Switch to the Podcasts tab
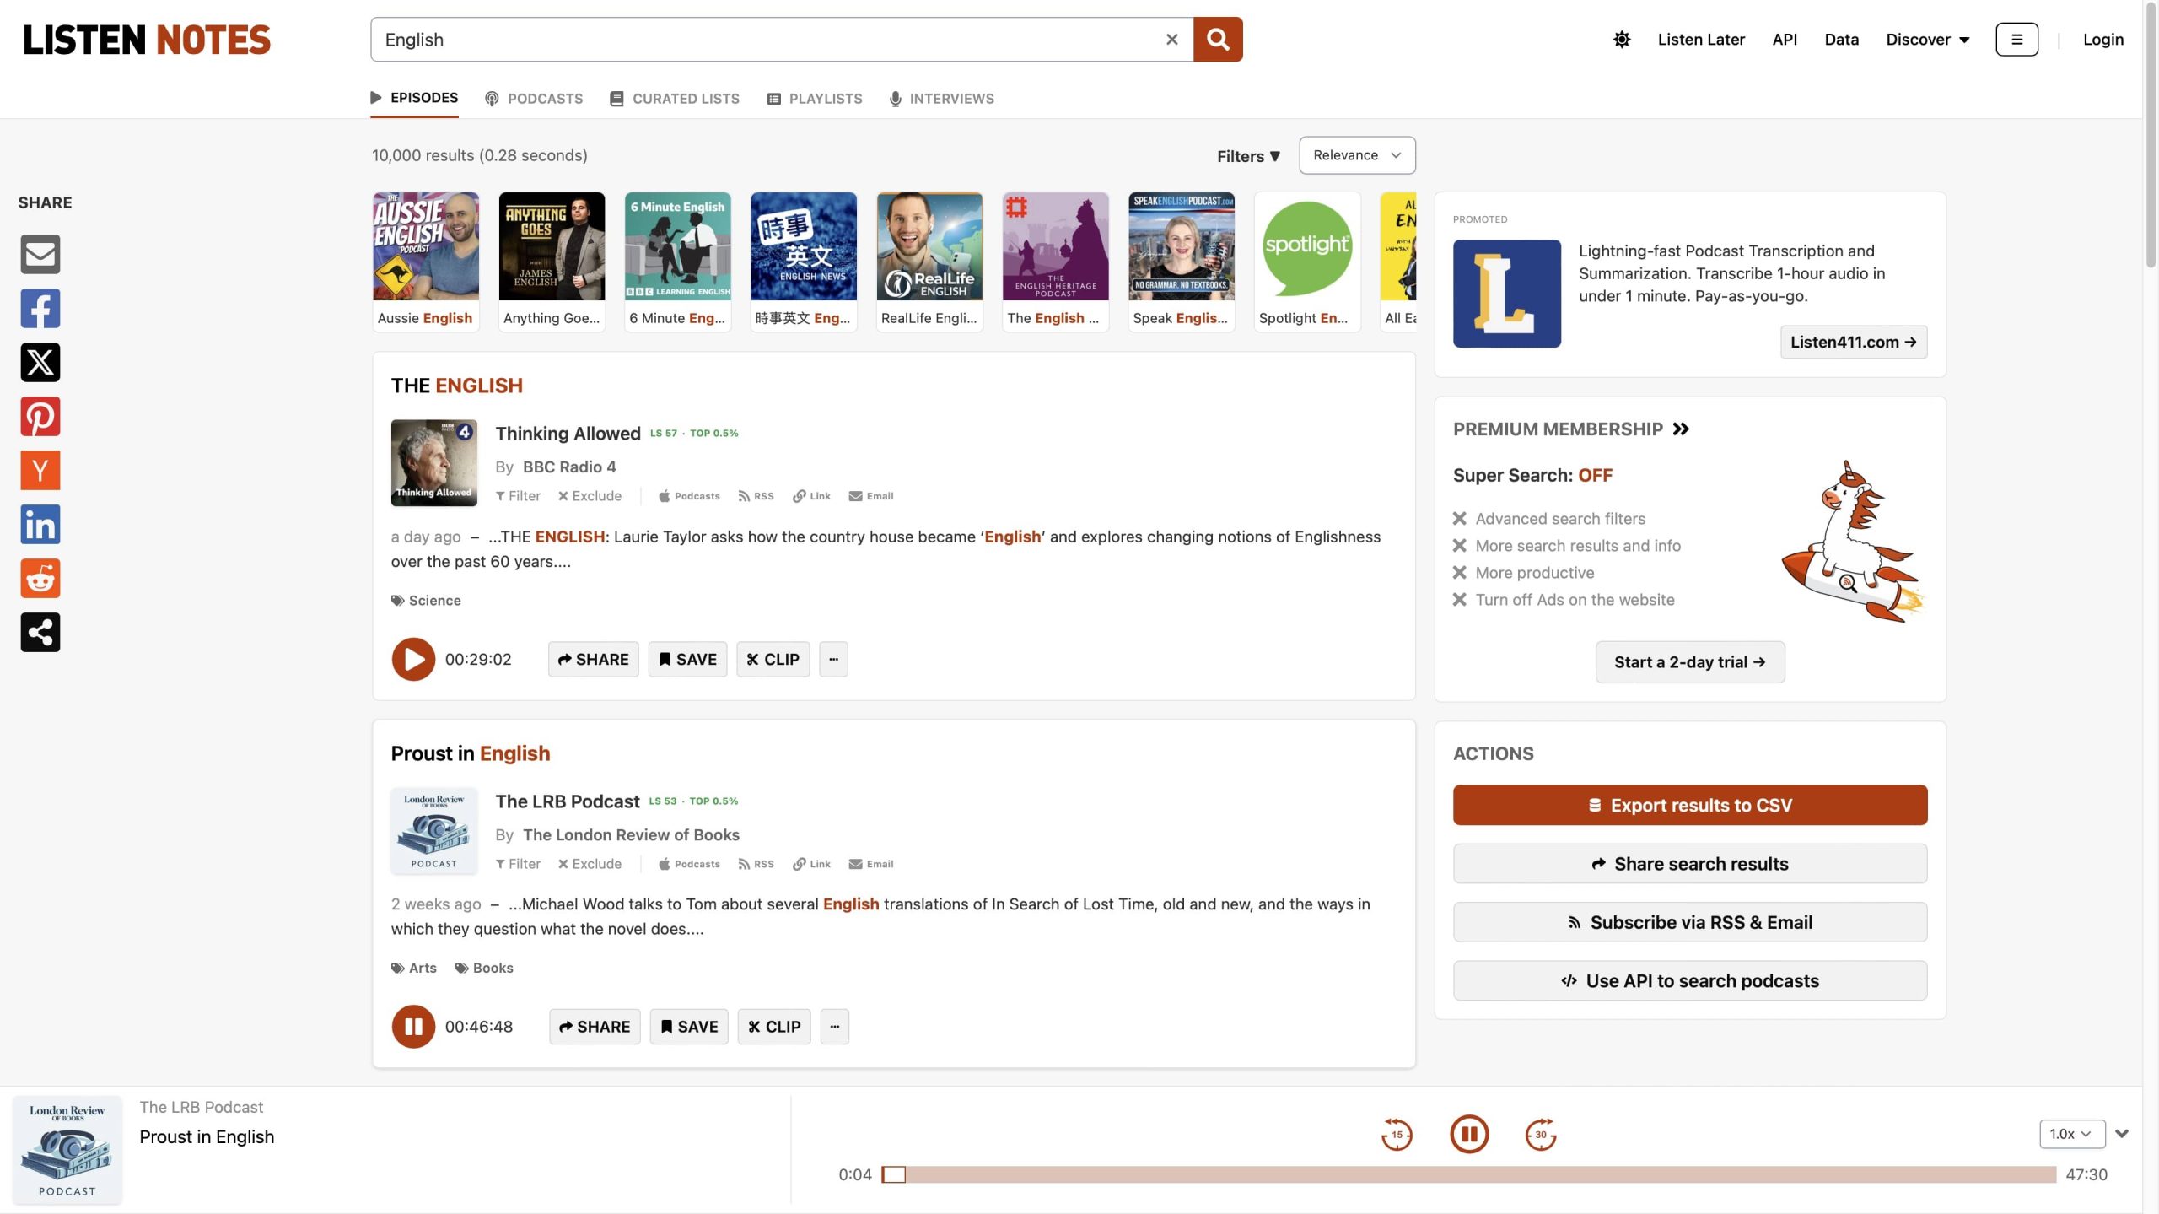2159x1214 pixels. 534,99
